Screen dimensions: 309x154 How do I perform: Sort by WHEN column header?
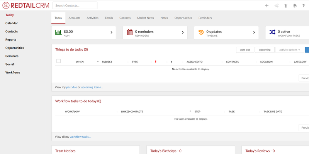click(x=80, y=62)
